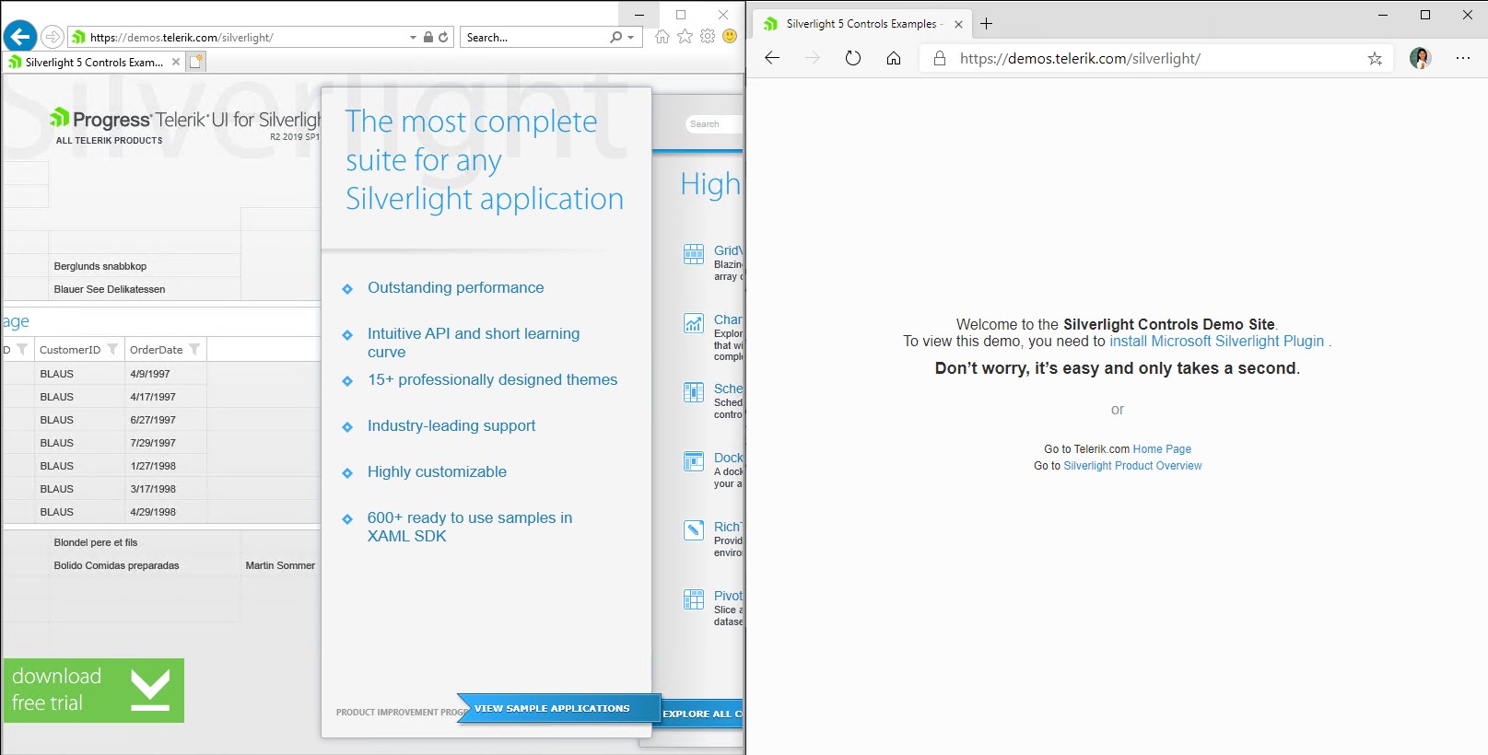Click IE smiley feedback icon
1488x755 pixels.
tap(730, 37)
